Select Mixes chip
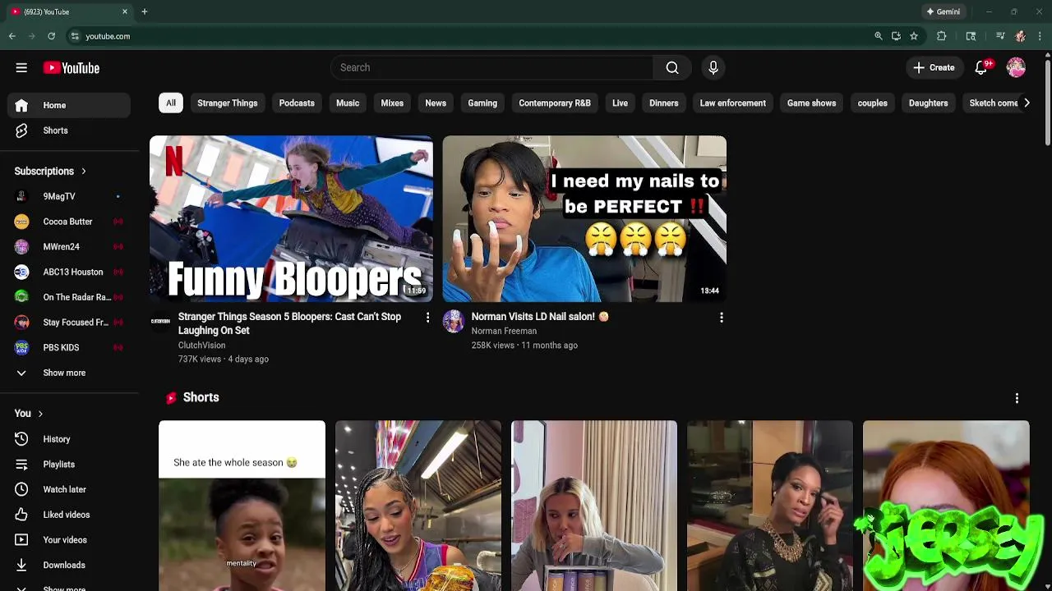Image resolution: width=1052 pixels, height=591 pixels. (x=392, y=103)
